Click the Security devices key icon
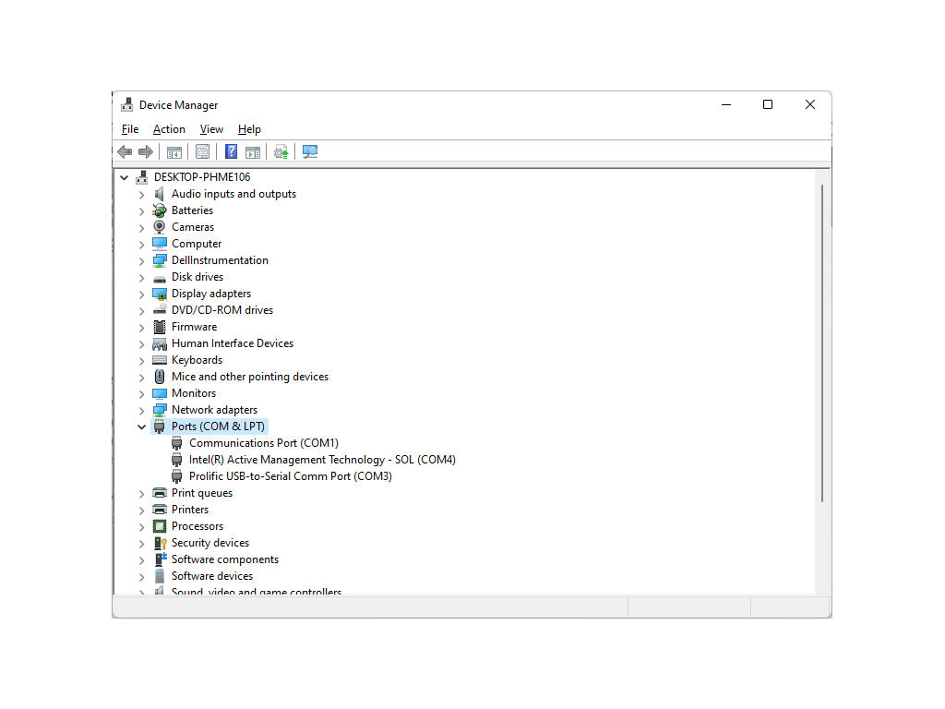Image resolution: width=945 pixels, height=709 pixels. [x=159, y=543]
